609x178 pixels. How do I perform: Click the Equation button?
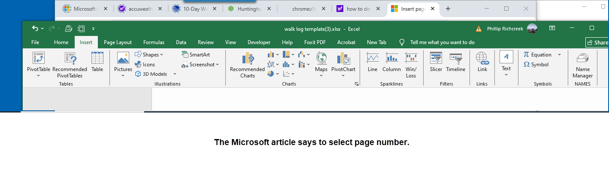537,54
